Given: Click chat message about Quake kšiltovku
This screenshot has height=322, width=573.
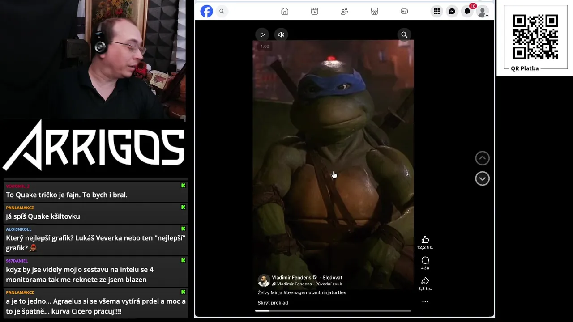Looking at the screenshot, I should tap(43, 216).
